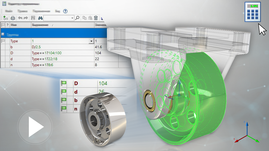Toggle the green flag for variable n
This screenshot has height=151, width=269.
click(x=63, y=108)
